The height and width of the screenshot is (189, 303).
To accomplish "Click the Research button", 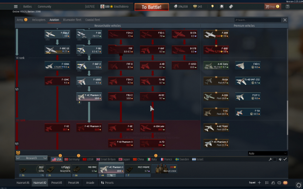I will pyautogui.click(x=31, y=158).
